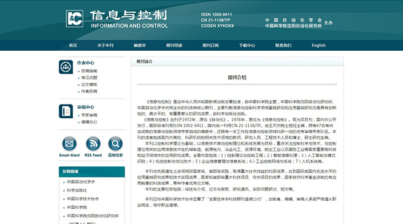Click the 高级检索 label
Viewport: 403px width, 224px height.
coord(115,155)
